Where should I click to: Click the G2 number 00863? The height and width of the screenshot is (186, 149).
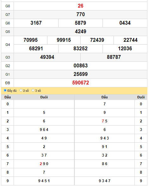(x=81, y=66)
